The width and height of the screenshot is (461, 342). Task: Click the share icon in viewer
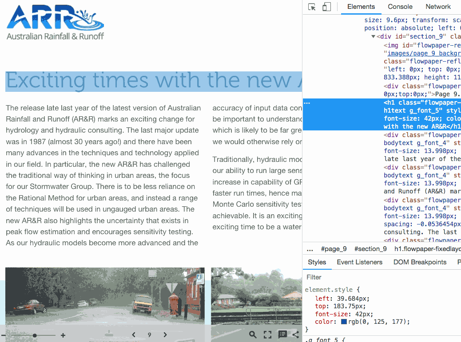[x=296, y=334]
